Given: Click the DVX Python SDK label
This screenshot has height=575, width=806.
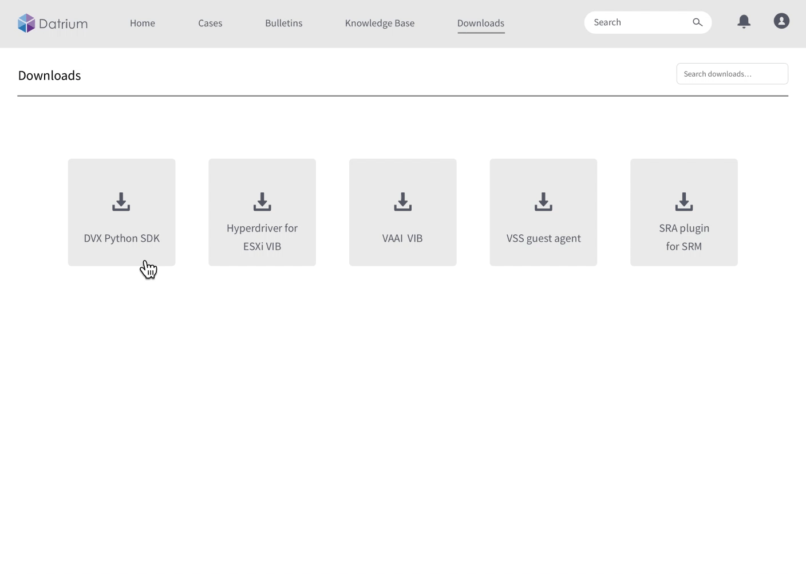Looking at the screenshot, I should point(122,238).
